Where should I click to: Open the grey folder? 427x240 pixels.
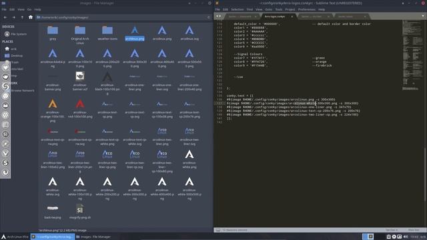pyautogui.click(x=53, y=33)
